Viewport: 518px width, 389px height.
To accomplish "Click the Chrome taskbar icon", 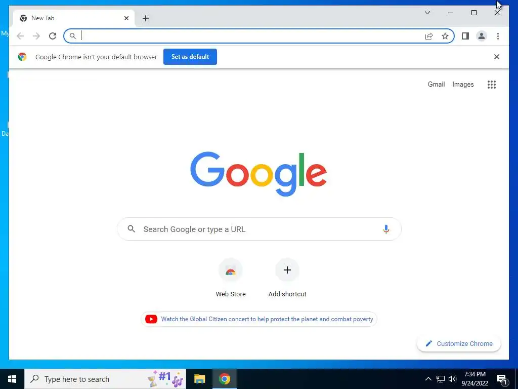I will pos(224,379).
